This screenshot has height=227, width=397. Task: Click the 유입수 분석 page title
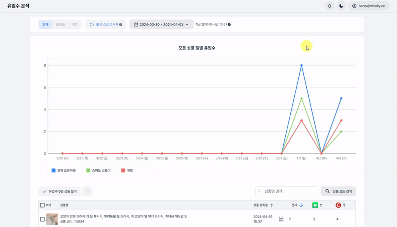pos(18,6)
